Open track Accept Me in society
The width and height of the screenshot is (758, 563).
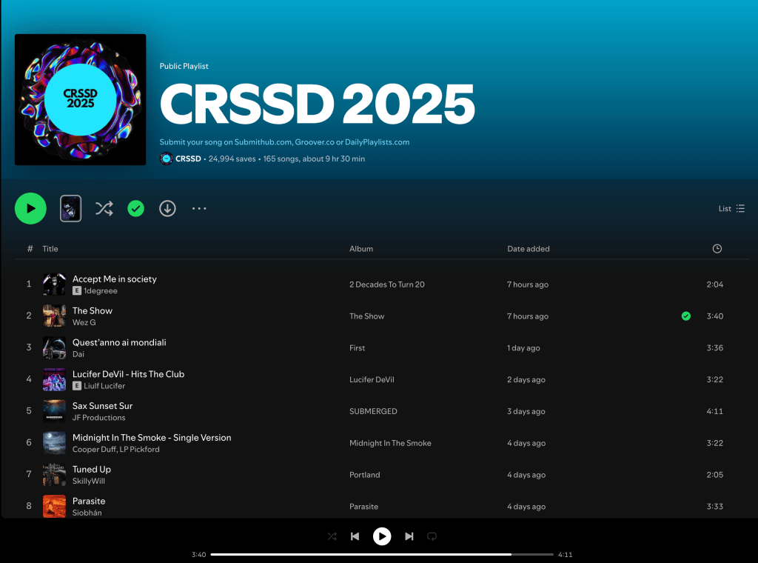coord(115,279)
